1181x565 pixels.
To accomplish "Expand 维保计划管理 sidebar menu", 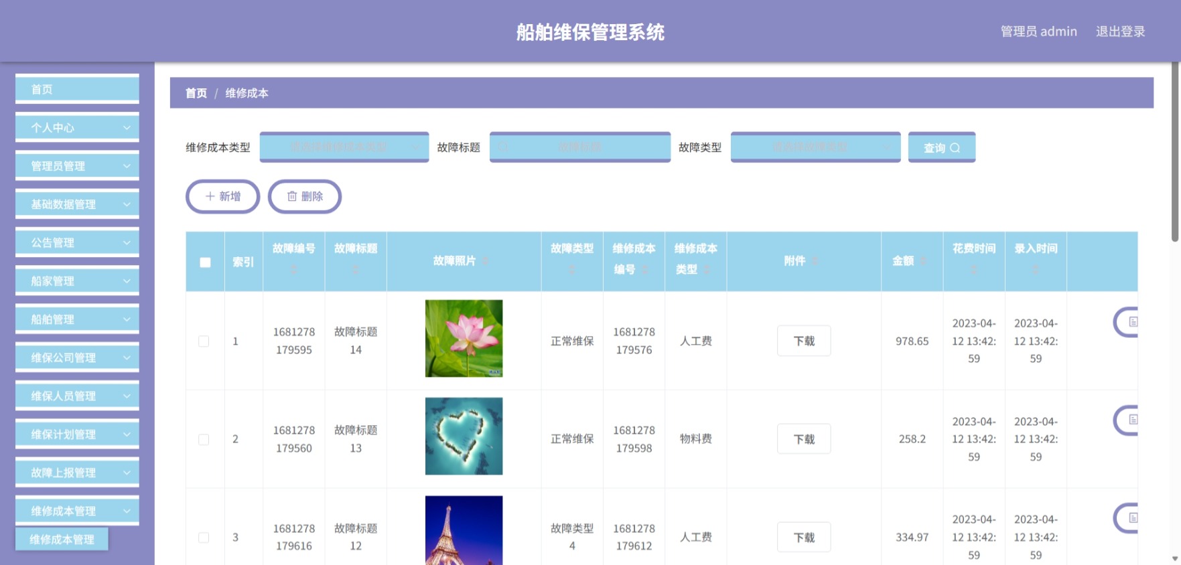I will coord(77,434).
